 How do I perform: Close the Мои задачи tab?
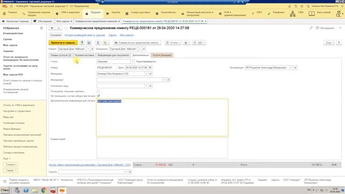(71, 22)
